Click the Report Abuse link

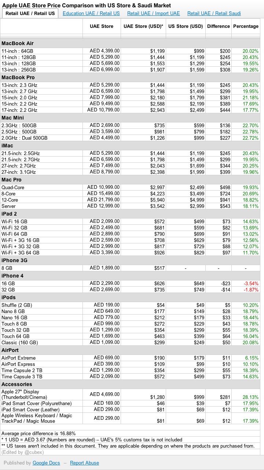coord(84,463)
